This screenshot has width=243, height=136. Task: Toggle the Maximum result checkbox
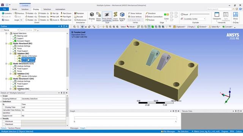coord(4,124)
